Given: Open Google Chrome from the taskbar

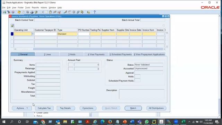Looking at the screenshot, I should click(43, 122).
